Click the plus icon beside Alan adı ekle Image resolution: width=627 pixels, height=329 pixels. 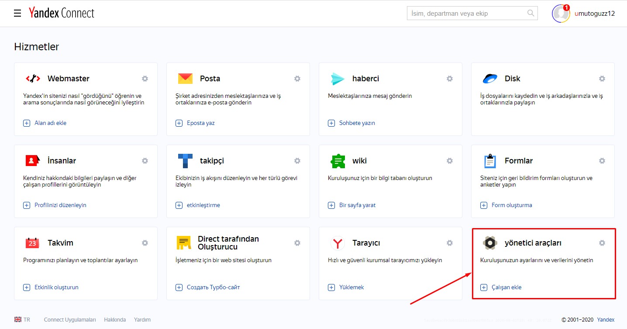pos(27,123)
